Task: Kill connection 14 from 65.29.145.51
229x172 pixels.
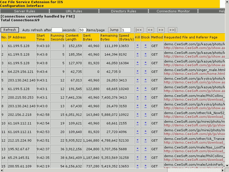Action: (137, 158)
